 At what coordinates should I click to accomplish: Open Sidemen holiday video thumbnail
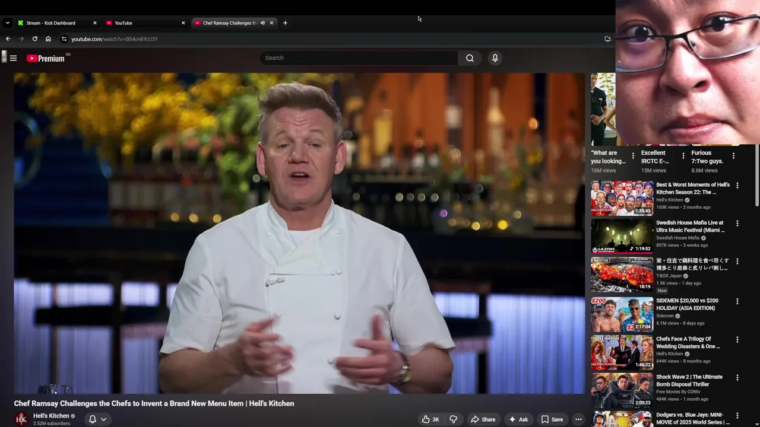622,314
